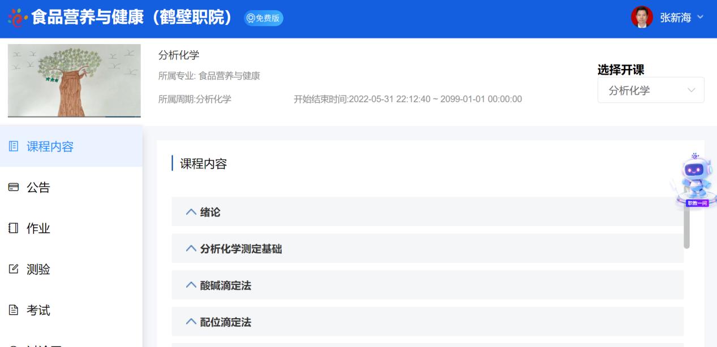717x347 pixels.
Task: Click the 测验 edit icon
Action: click(x=14, y=270)
